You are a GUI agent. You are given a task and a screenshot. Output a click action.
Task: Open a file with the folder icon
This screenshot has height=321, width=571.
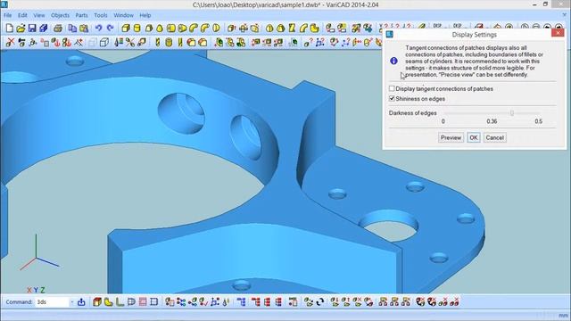tap(21, 28)
